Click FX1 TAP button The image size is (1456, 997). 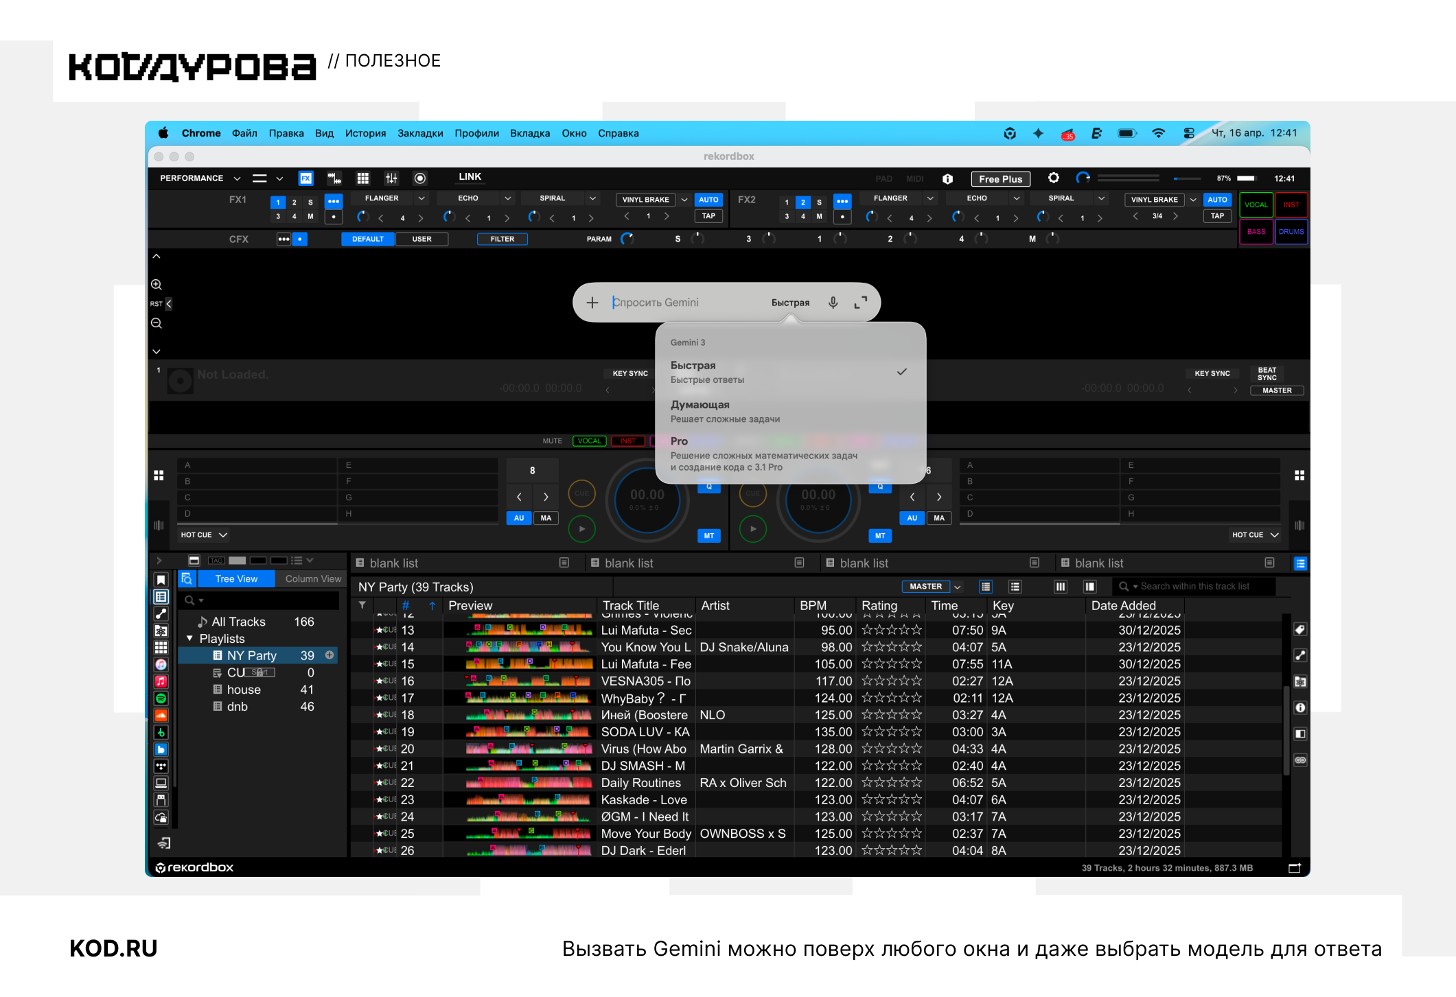point(708,216)
